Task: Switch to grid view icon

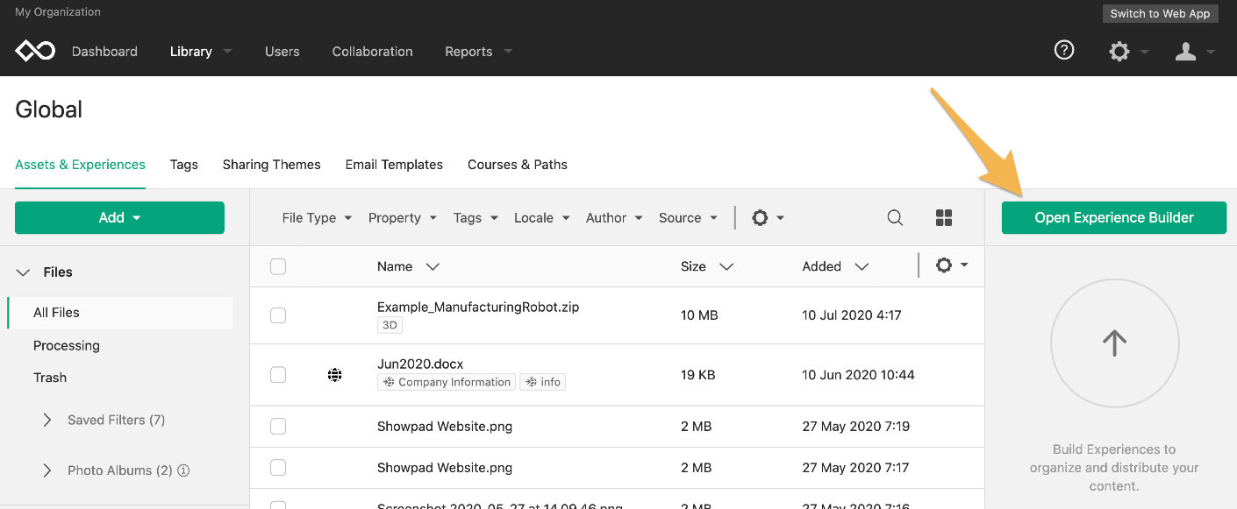Action: [x=944, y=218]
